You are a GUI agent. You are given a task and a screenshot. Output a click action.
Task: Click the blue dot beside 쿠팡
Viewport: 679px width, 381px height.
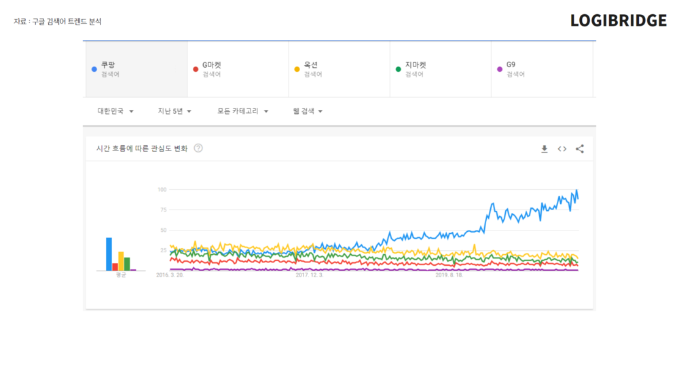tap(94, 69)
